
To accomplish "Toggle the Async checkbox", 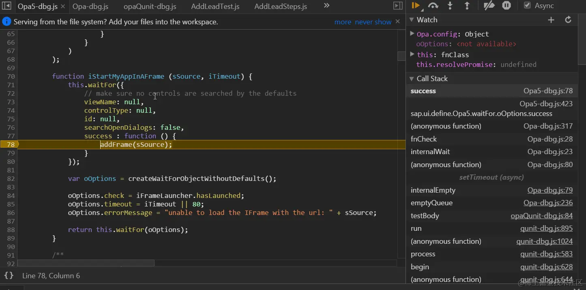I will (x=527, y=5).
